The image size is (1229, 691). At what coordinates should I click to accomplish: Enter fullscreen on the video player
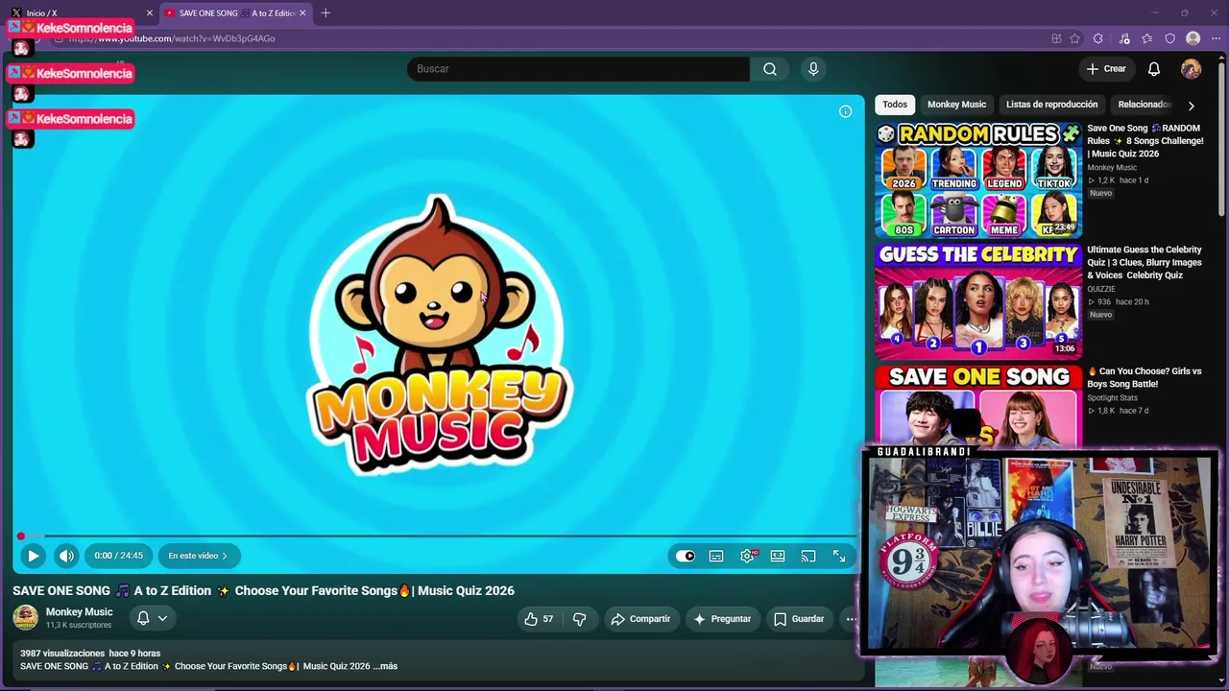[x=839, y=556]
